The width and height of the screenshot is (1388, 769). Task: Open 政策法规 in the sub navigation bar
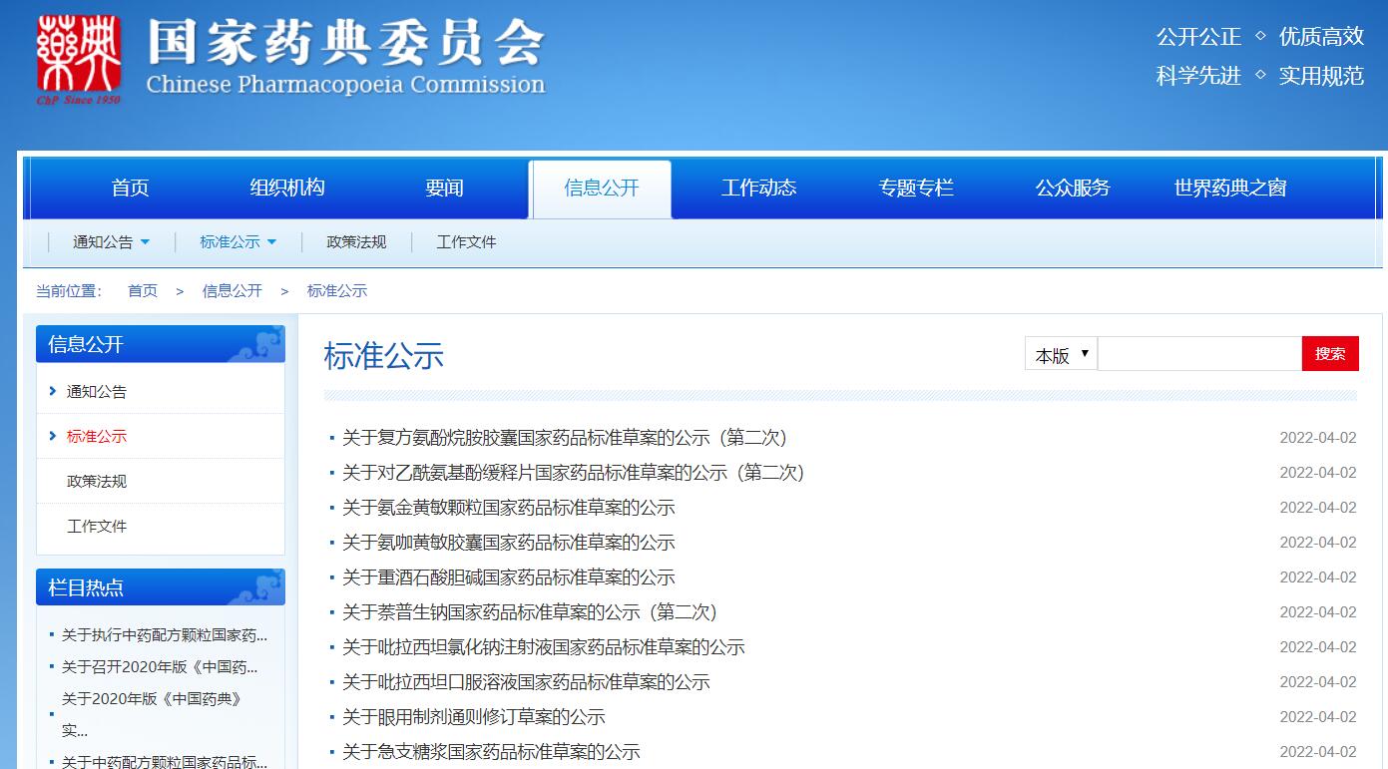356,242
